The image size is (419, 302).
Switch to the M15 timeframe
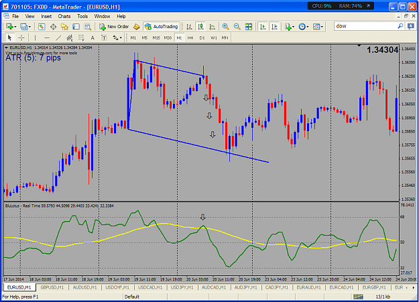[156, 37]
